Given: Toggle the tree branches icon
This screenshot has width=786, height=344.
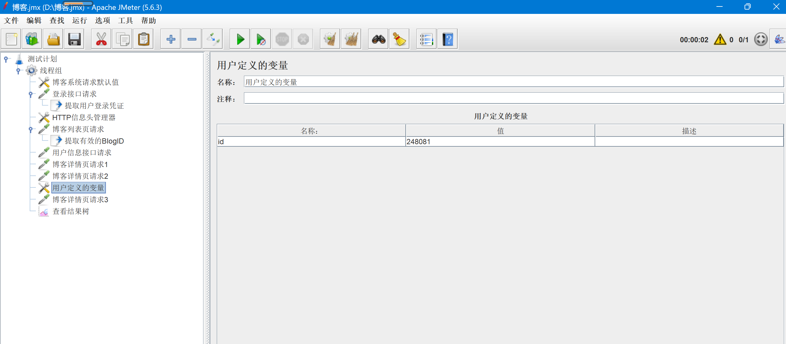Looking at the screenshot, I should (x=213, y=40).
